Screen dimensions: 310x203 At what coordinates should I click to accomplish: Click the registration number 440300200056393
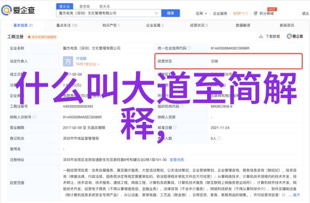click(78, 106)
